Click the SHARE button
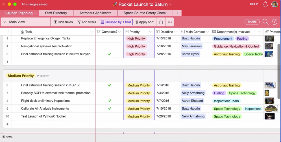This screenshot has width=281, height=142. [252, 22]
